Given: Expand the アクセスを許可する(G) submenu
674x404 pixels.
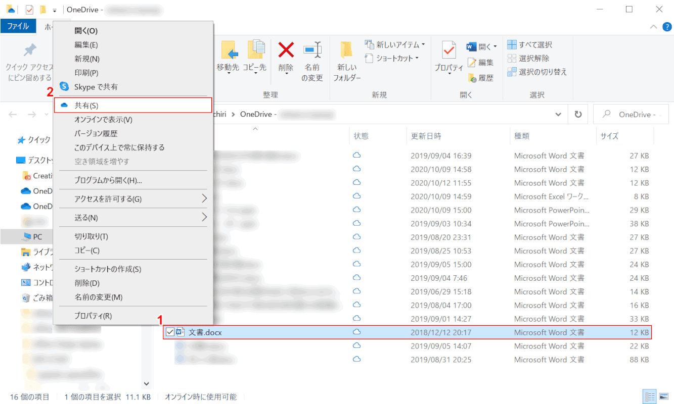Looking at the screenshot, I should (204, 199).
